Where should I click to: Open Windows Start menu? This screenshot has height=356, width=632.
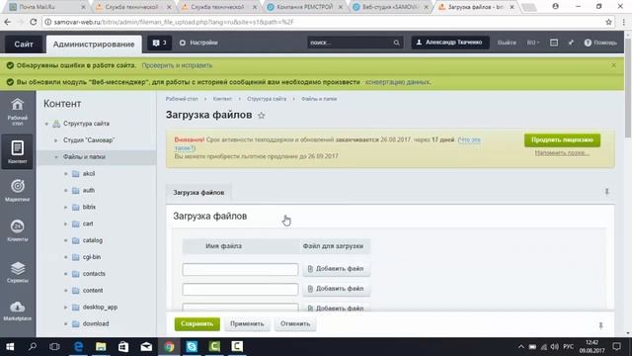(10, 346)
